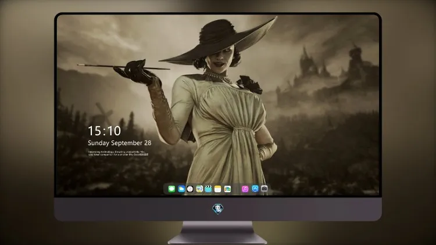Screen dimensions: 436x245
Task: Open the green Messages app in dock
Action: (x=171, y=189)
